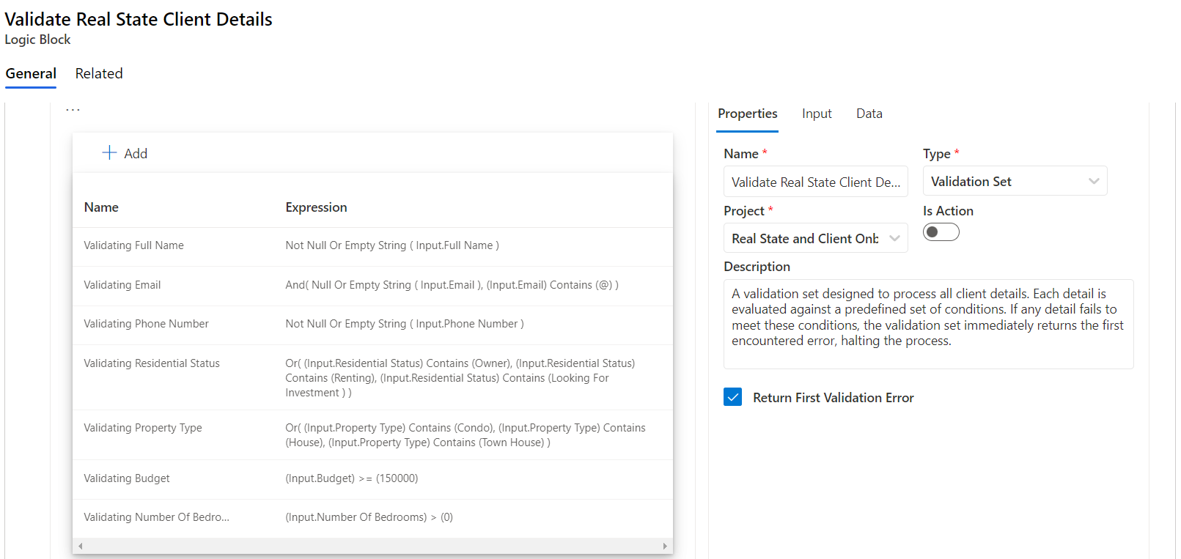Viewport: 1181px width, 559px height.
Task: Toggle the Is Action switch
Action: point(941,232)
